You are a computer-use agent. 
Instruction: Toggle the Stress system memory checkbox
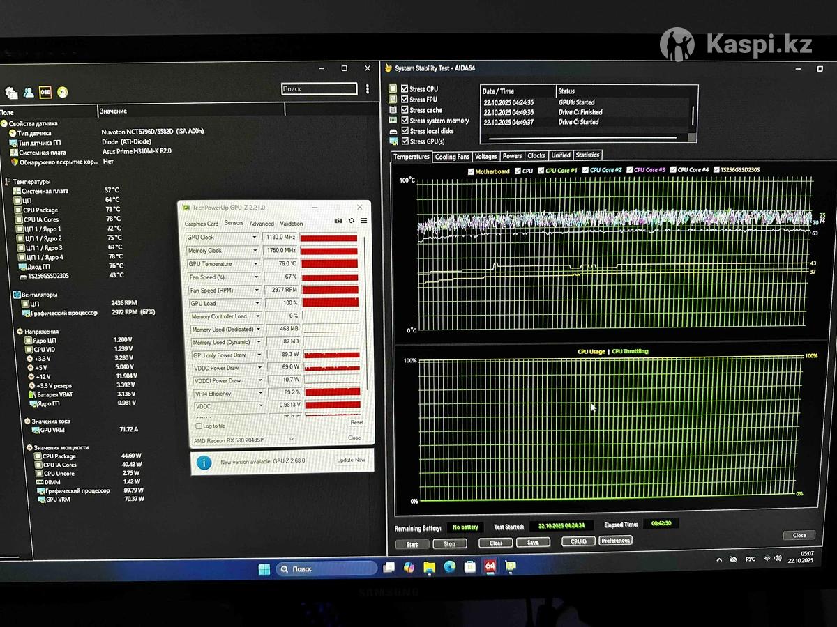(x=405, y=121)
